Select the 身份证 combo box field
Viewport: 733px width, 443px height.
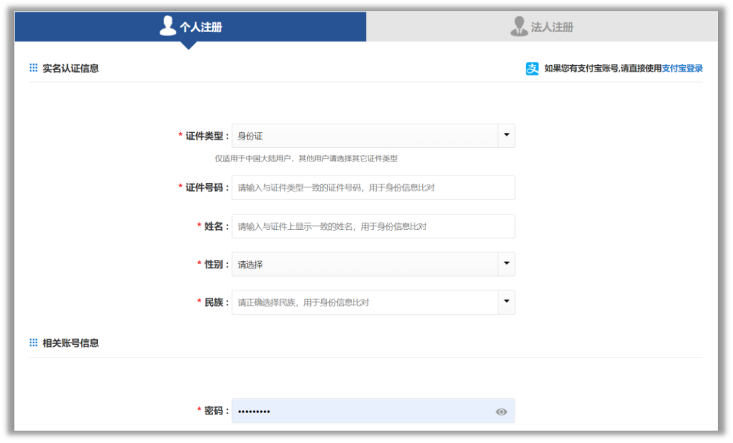[364, 136]
